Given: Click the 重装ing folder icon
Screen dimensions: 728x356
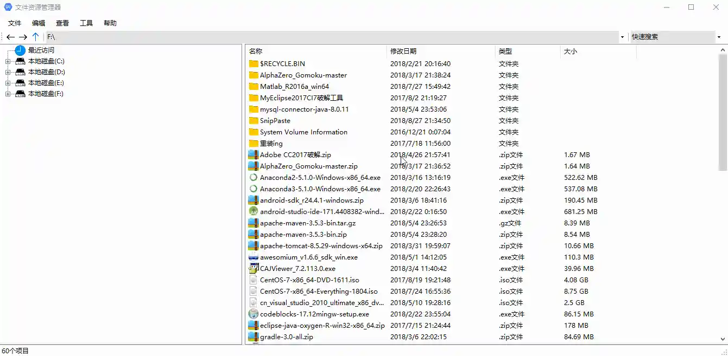Looking at the screenshot, I should [x=254, y=144].
